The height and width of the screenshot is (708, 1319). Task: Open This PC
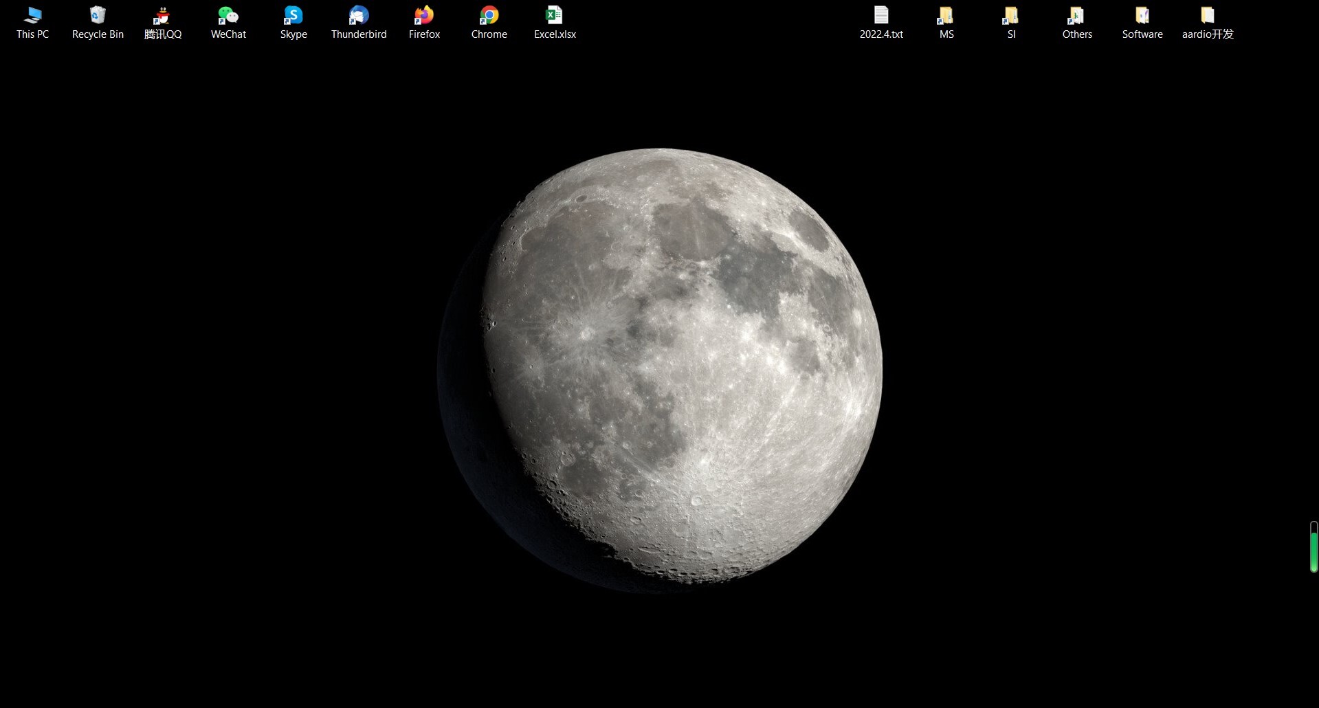pos(32,15)
